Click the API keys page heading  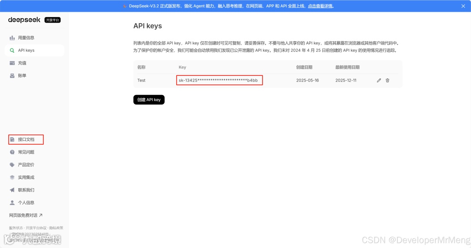coord(147,26)
